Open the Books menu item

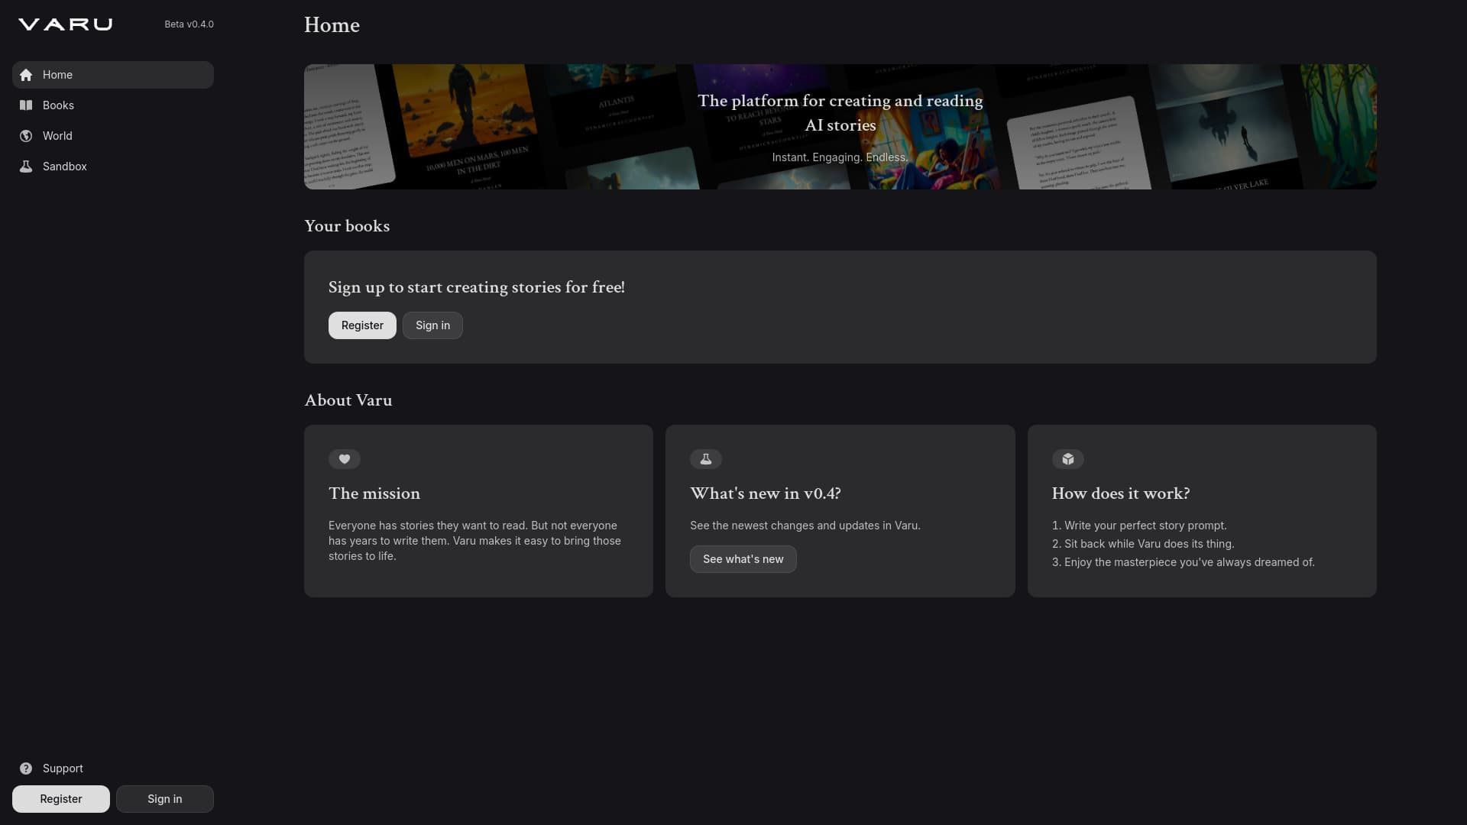(x=58, y=105)
